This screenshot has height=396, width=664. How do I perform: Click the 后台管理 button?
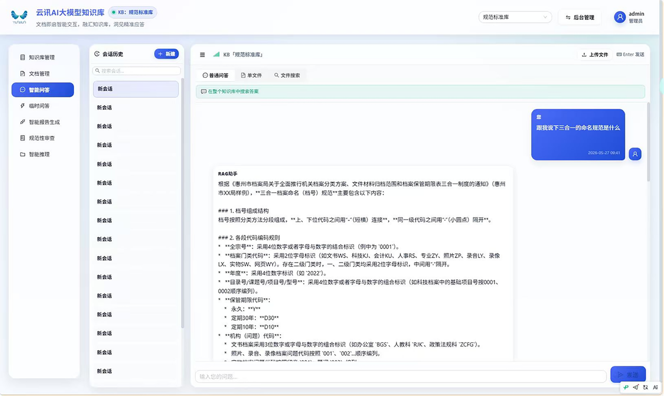click(580, 17)
